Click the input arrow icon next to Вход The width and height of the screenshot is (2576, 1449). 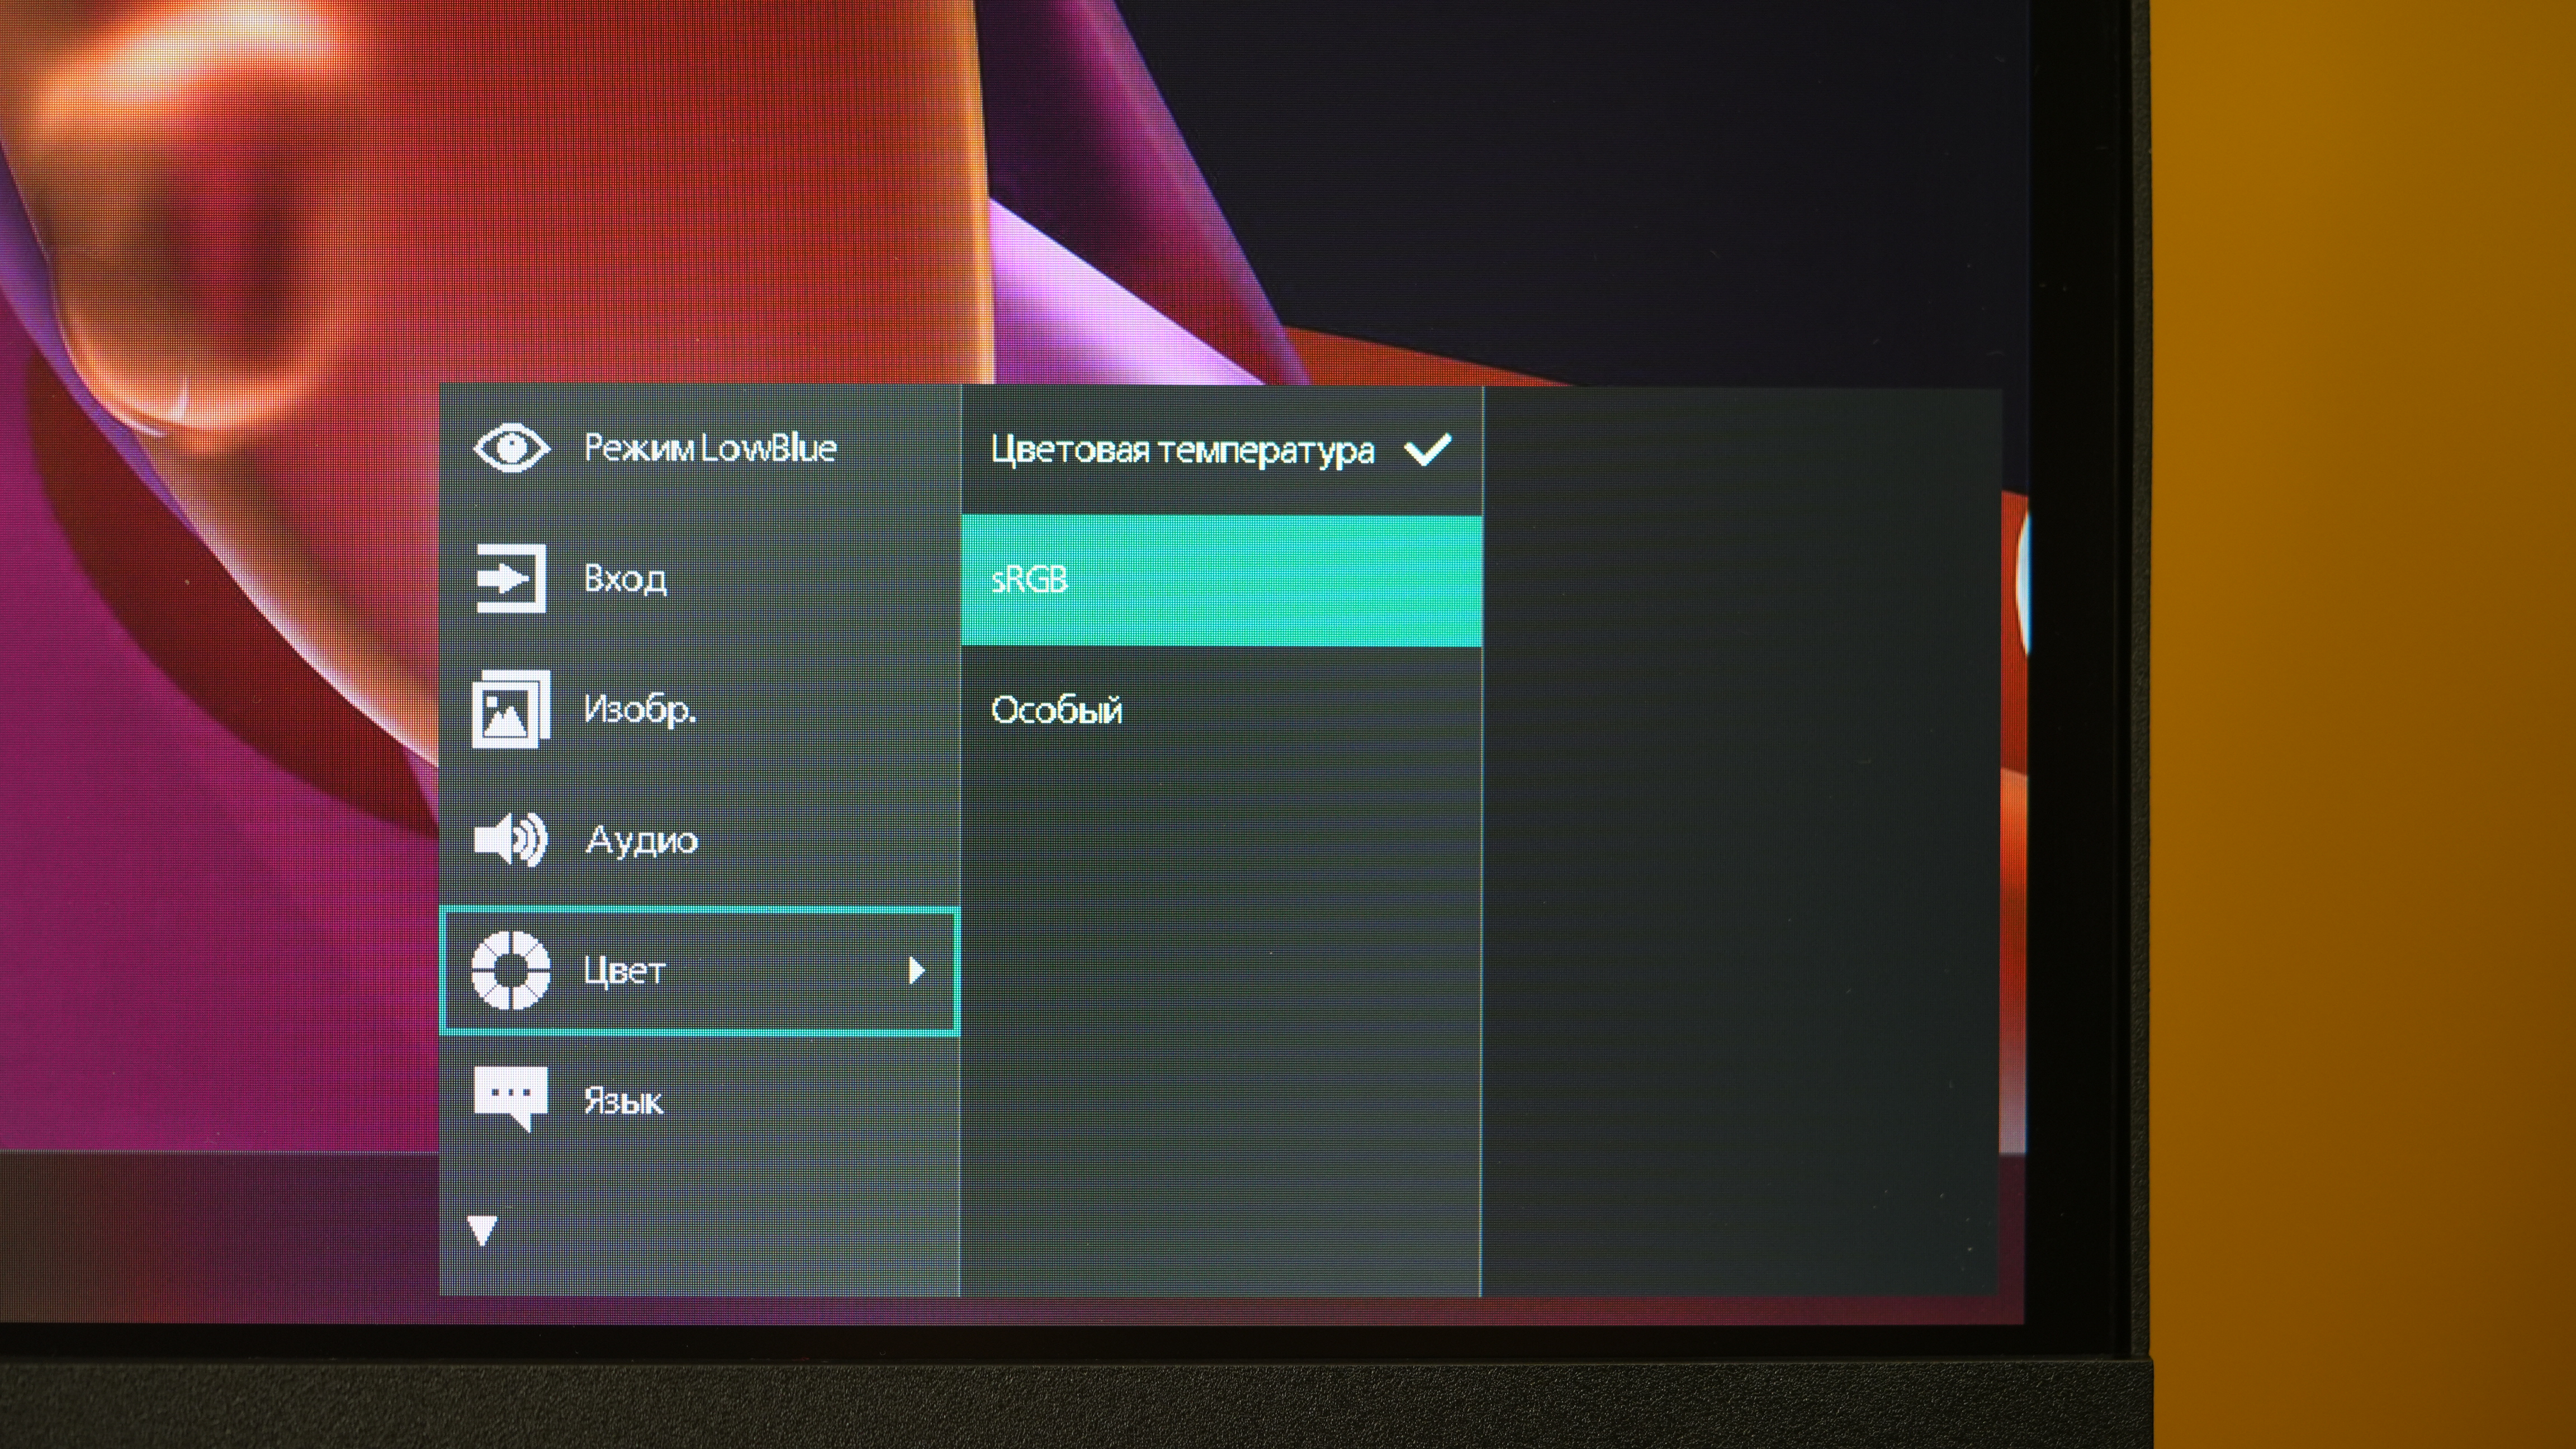click(510, 578)
